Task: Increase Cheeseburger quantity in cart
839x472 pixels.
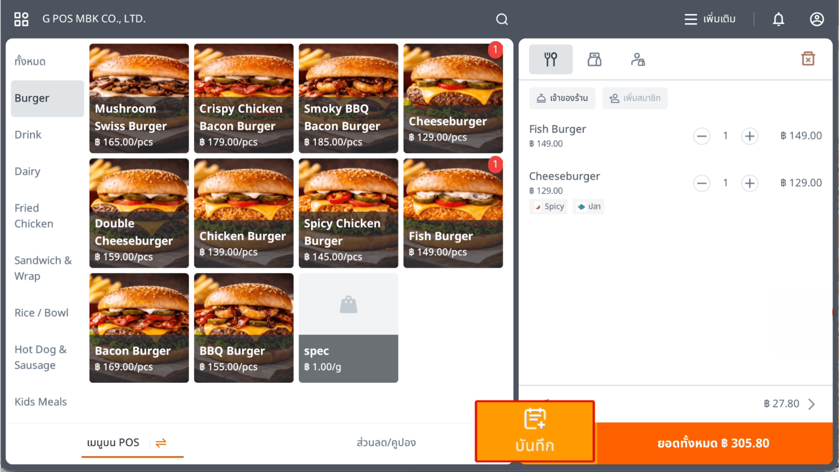Action: click(x=750, y=183)
